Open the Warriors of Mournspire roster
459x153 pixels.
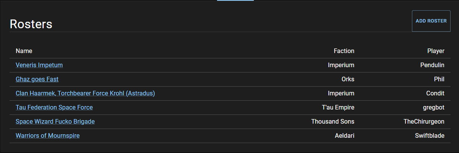click(x=47, y=136)
